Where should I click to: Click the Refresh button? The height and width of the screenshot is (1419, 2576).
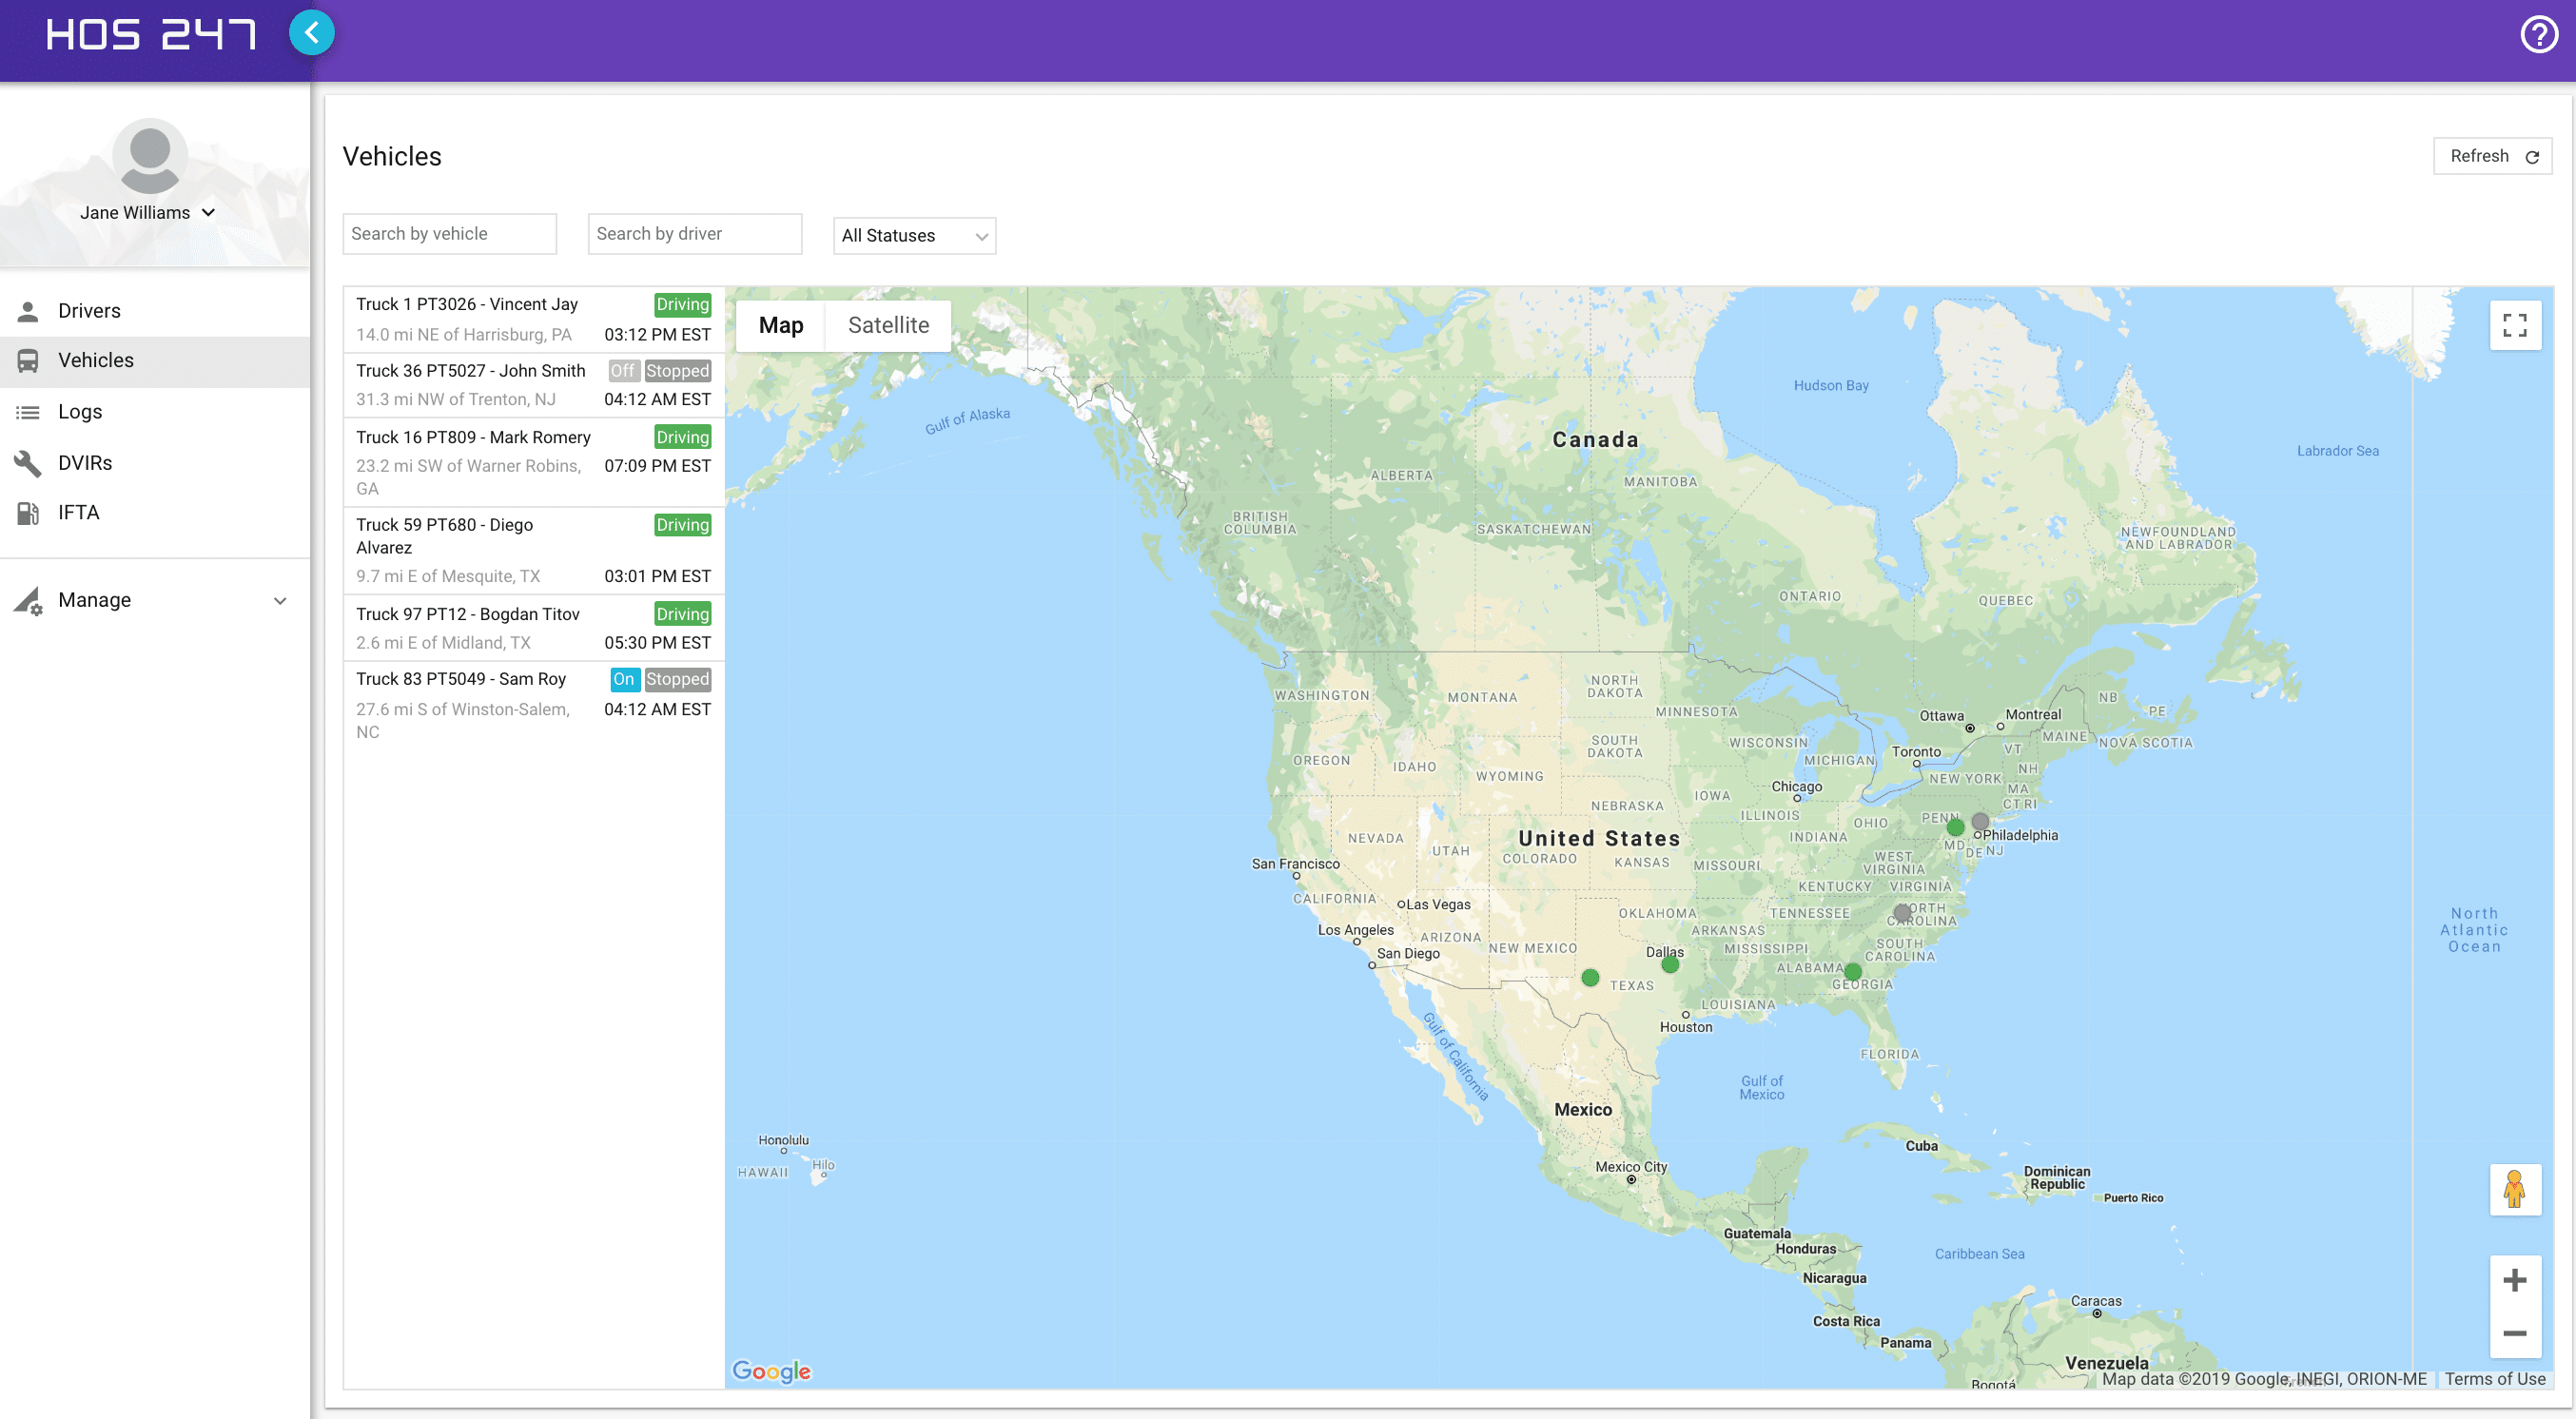2491,156
